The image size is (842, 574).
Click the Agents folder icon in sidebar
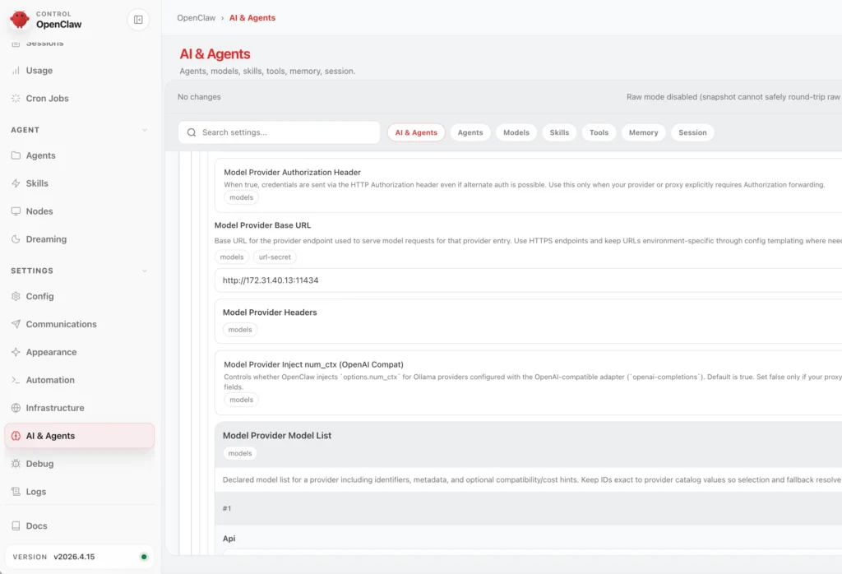click(x=16, y=155)
